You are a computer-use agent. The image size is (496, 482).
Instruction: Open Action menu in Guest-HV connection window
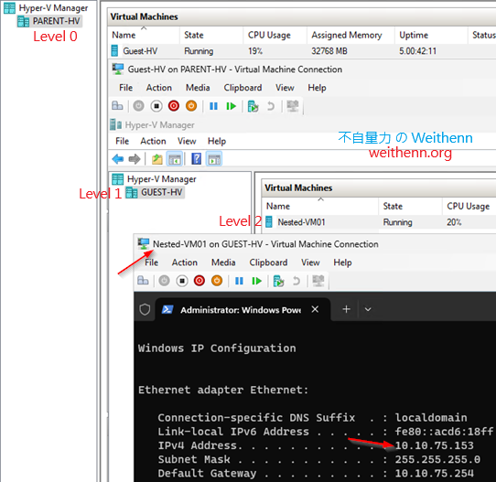point(159,88)
